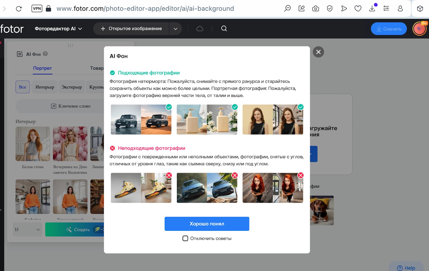Image resolution: width=429 pixels, height=271 pixels.
Task: Click the Скачать download button
Action: [x=389, y=29]
